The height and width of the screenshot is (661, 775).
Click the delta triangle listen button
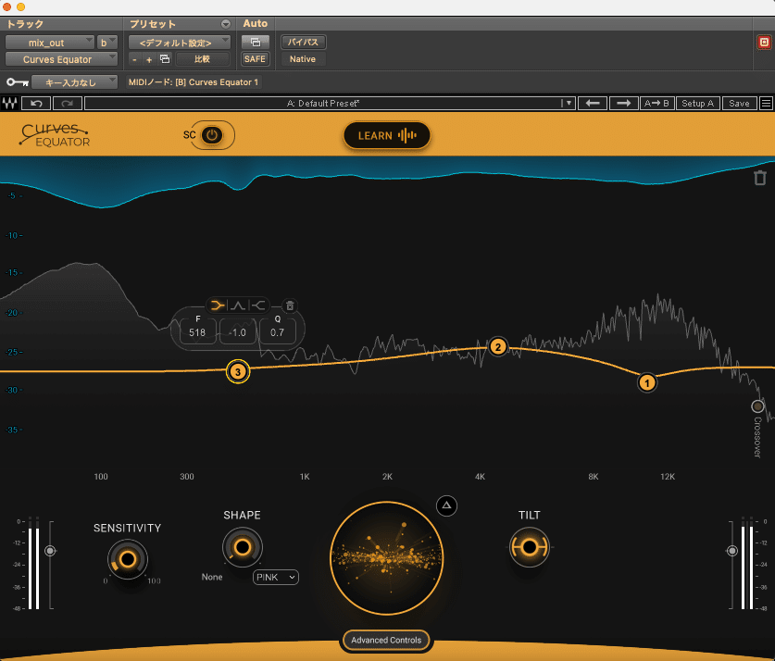coord(446,505)
